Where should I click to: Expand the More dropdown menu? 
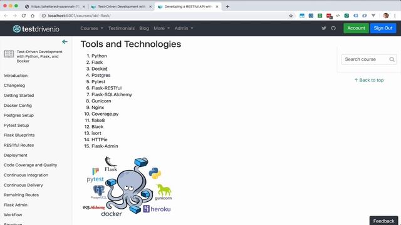tap(162, 28)
